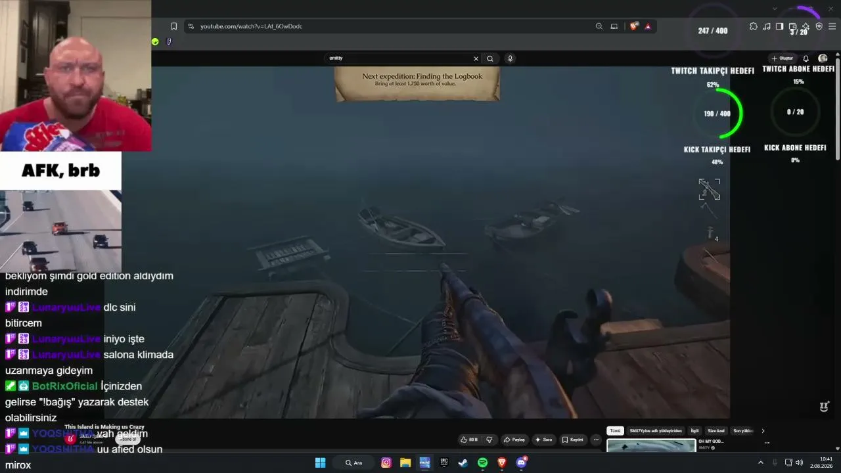
Task: Click the Kaydet save button
Action: 573,439
